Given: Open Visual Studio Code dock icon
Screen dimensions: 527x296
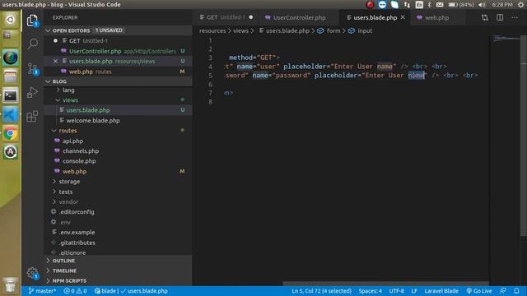Looking at the screenshot, I should point(11,115).
